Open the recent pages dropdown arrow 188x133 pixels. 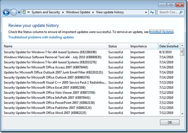coord(19,12)
